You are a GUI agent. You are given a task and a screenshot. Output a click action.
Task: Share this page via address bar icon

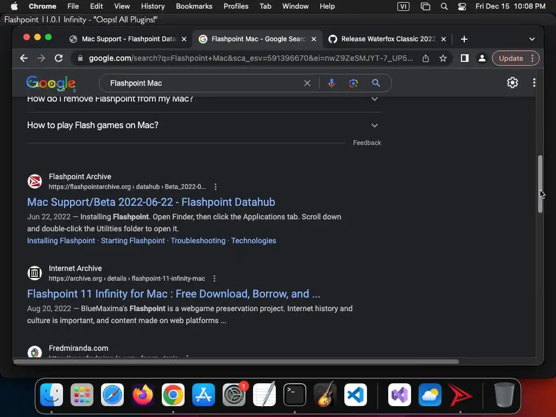click(426, 58)
